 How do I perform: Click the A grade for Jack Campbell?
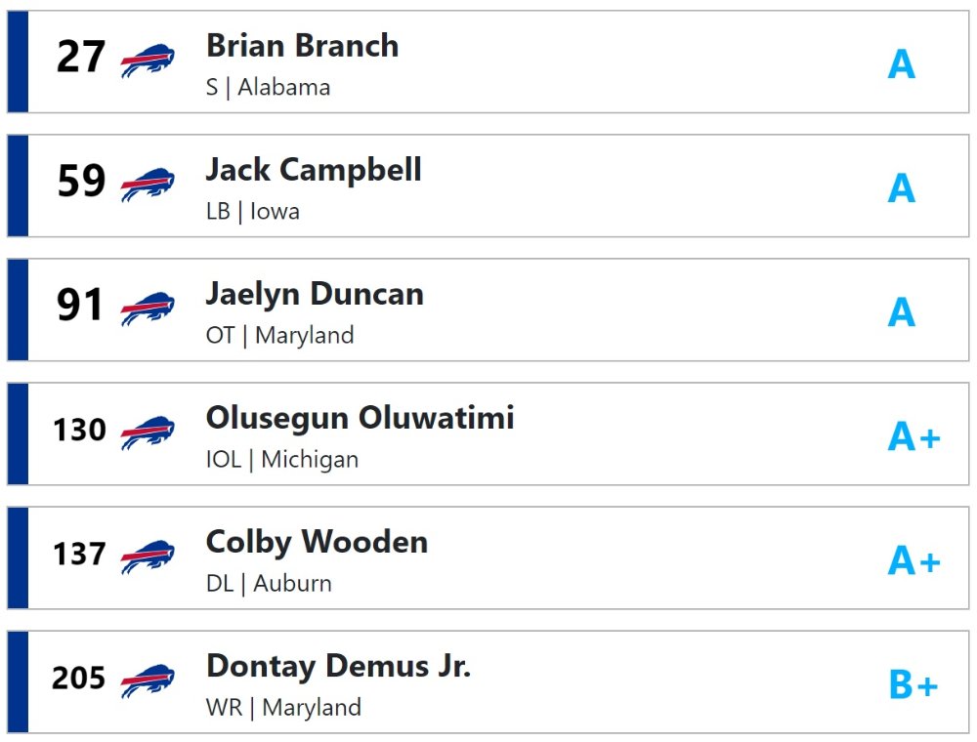pos(902,188)
